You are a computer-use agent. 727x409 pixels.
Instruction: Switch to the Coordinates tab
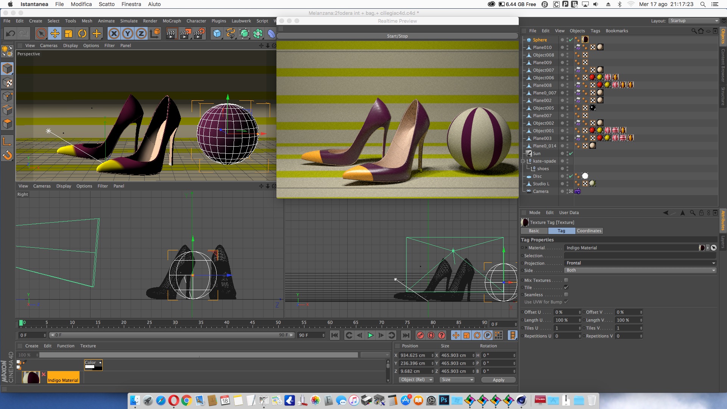click(589, 231)
